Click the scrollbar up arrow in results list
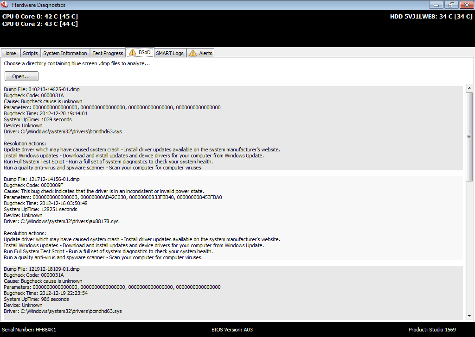475x337 pixels. click(469, 88)
